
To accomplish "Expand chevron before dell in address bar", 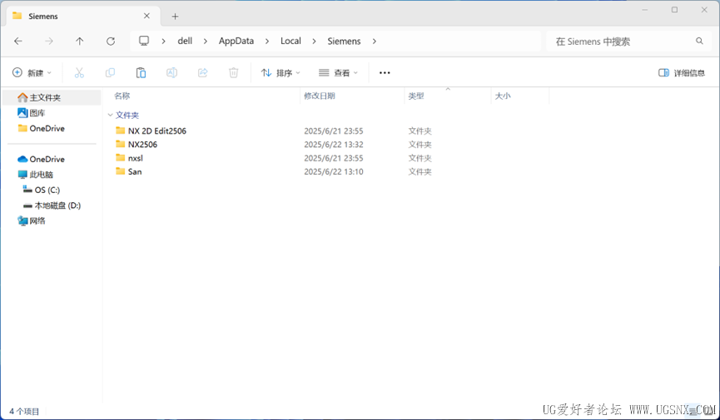I will [x=163, y=42].
